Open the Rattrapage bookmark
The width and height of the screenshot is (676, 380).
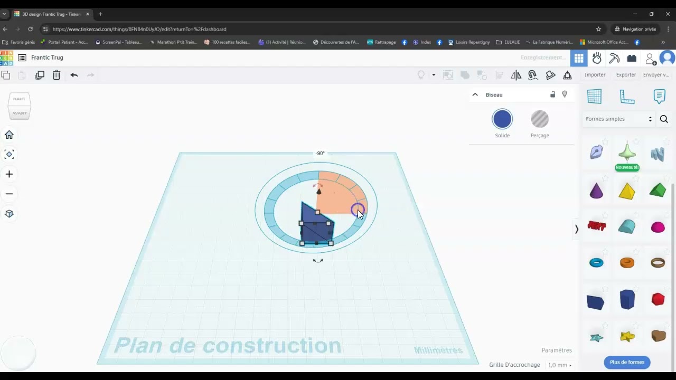381,42
